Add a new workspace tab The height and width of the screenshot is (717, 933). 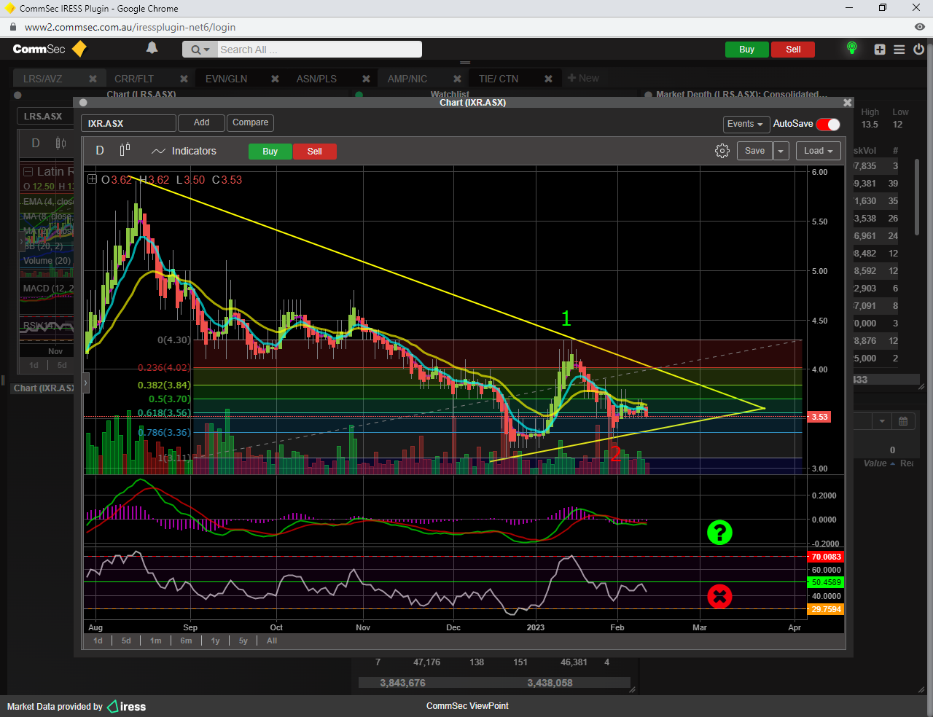583,78
